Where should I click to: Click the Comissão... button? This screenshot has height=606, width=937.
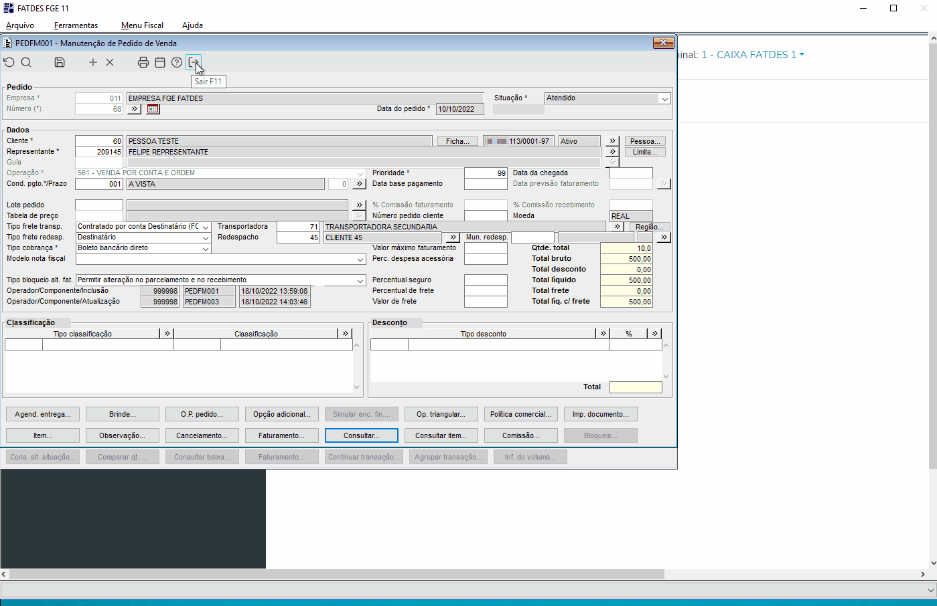tap(520, 435)
